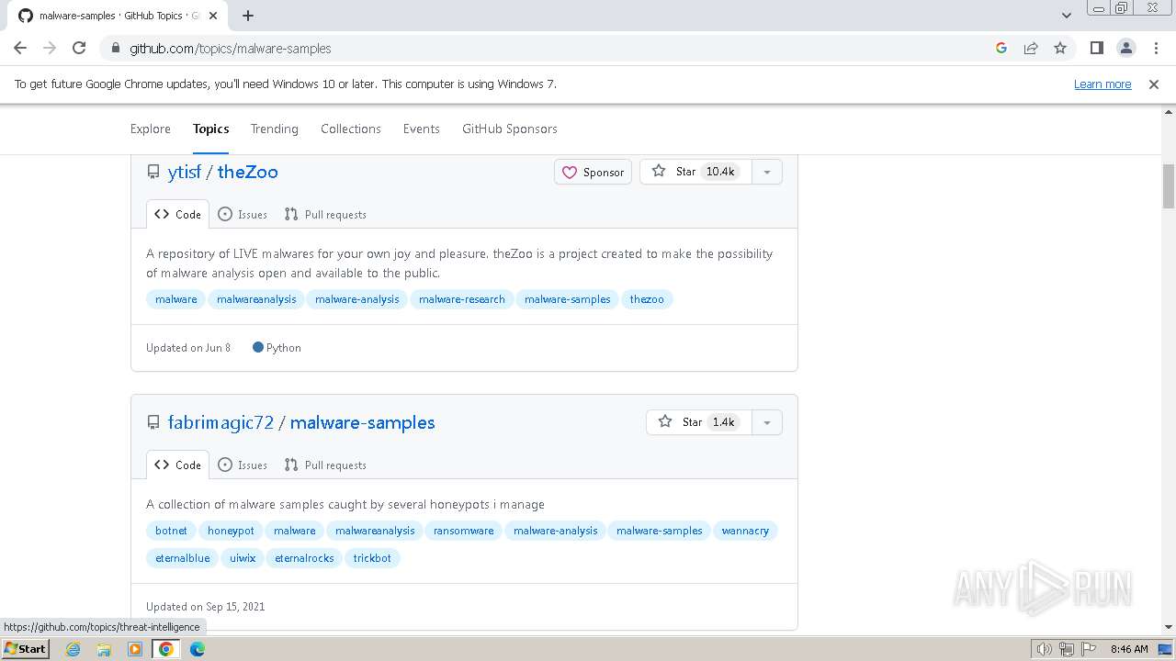Open the Chrome side panel icon
This screenshot has width=1176, height=661.
1096,48
